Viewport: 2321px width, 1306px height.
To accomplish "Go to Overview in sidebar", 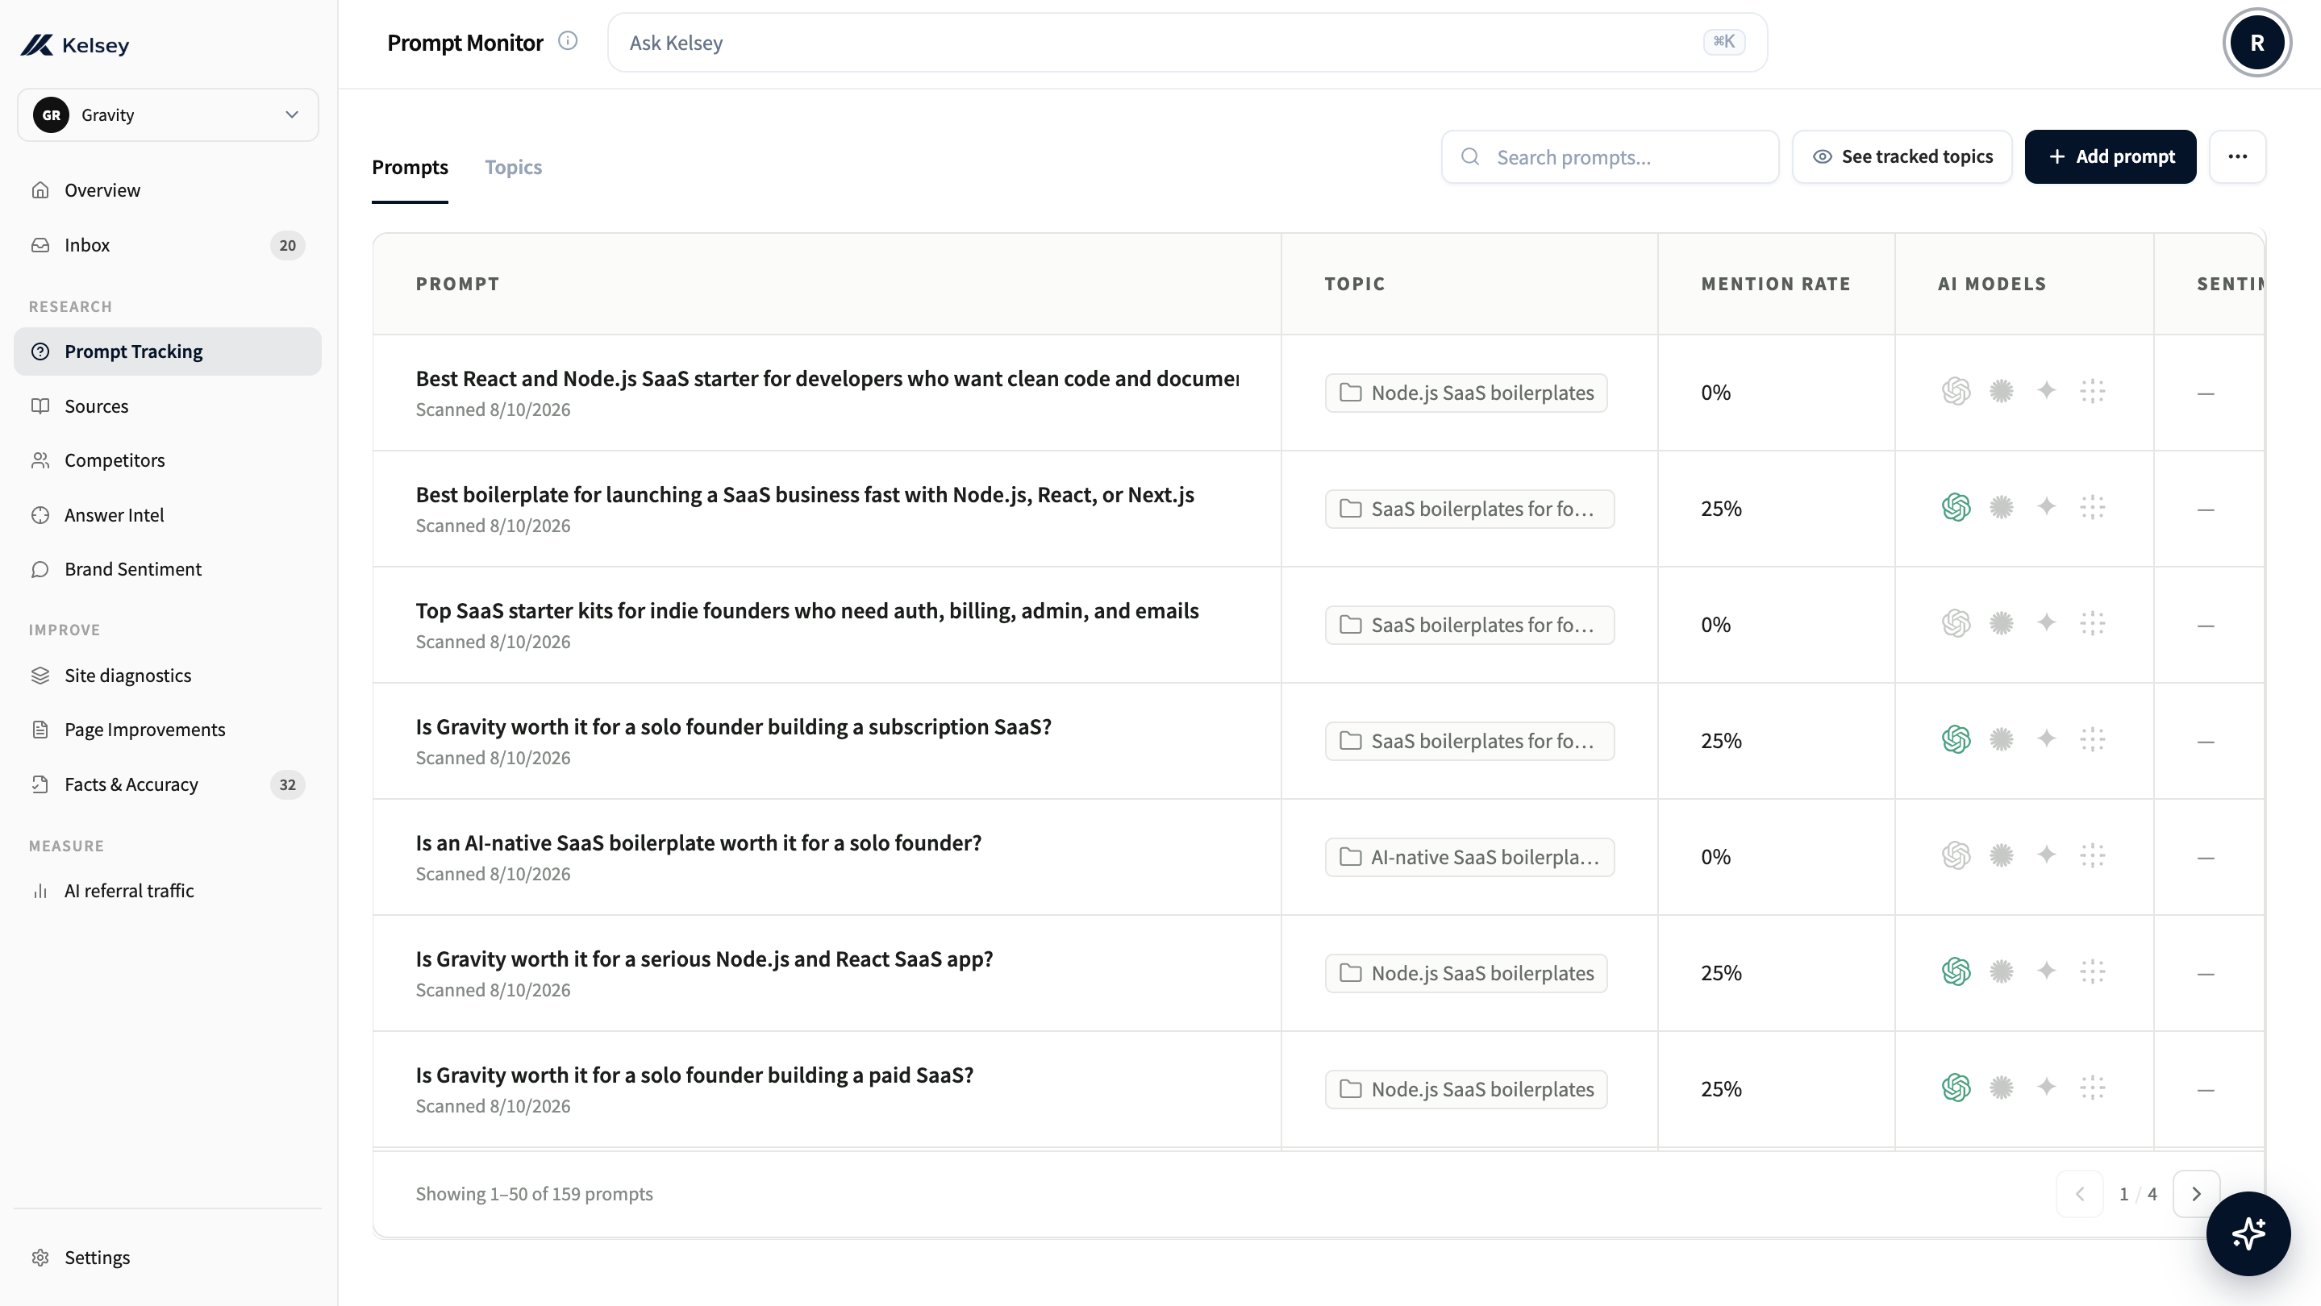I will 168,190.
